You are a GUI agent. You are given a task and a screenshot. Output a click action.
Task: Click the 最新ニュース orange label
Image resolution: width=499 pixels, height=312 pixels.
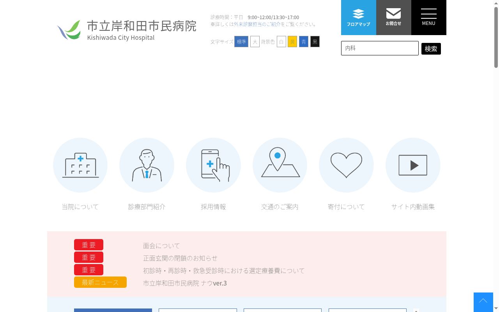pos(100,282)
